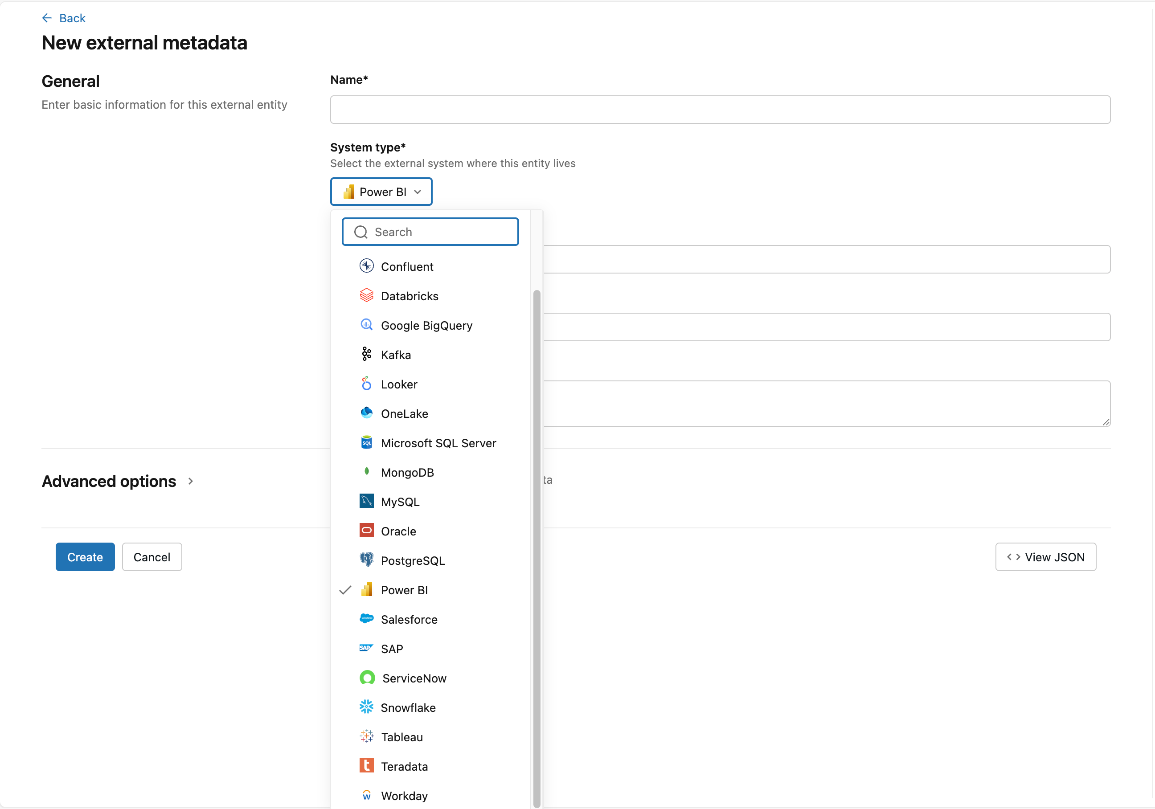Open the View JSON panel

(x=1045, y=556)
